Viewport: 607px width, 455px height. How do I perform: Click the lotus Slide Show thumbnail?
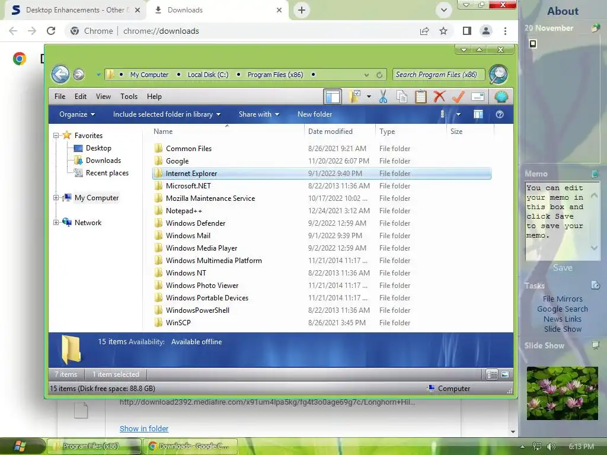(x=562, y=393)
